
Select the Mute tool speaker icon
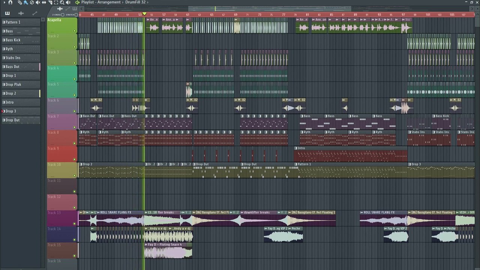pyautogui.click(x=38, y=2)
